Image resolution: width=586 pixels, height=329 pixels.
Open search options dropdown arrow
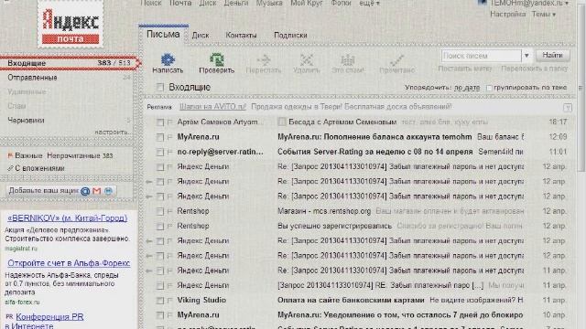(526, 56)
